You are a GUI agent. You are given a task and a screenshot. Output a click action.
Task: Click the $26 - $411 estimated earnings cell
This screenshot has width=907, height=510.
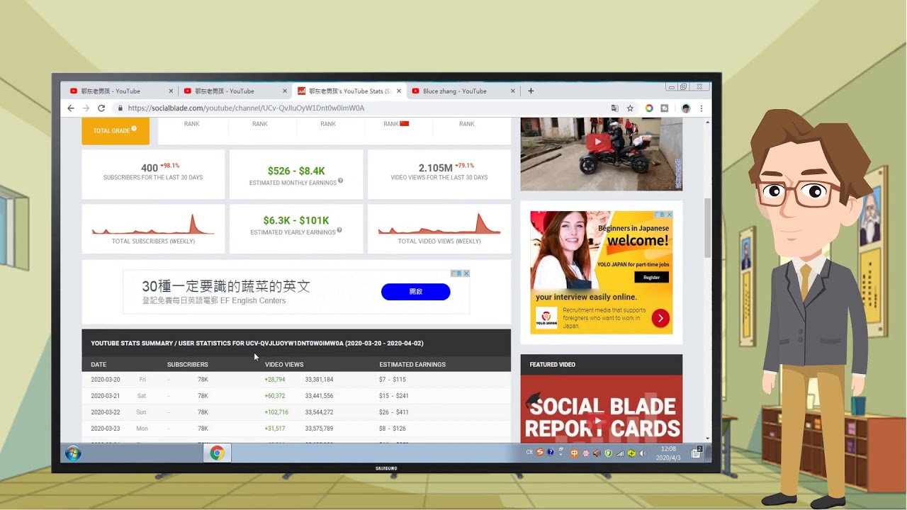394,412
